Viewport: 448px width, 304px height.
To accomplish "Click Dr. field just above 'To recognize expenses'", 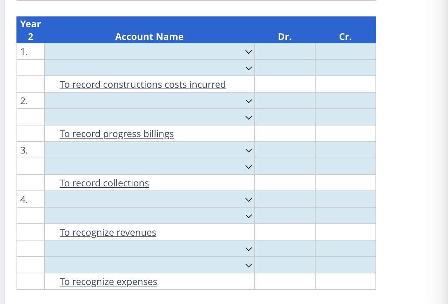I will (x=285, y=265).
